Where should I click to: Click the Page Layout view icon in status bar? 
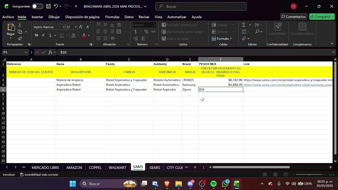[x=275, y=174]
